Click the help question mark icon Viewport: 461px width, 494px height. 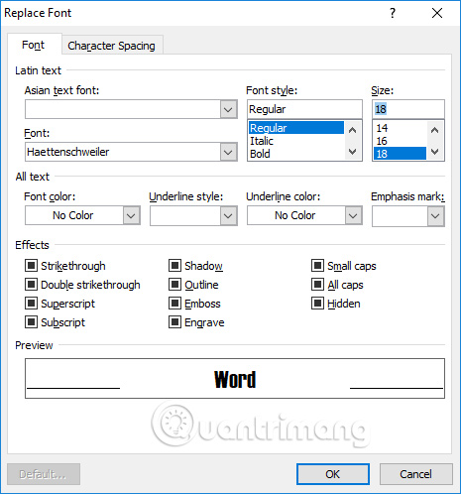pyautogui.click(x=393, y=13)
